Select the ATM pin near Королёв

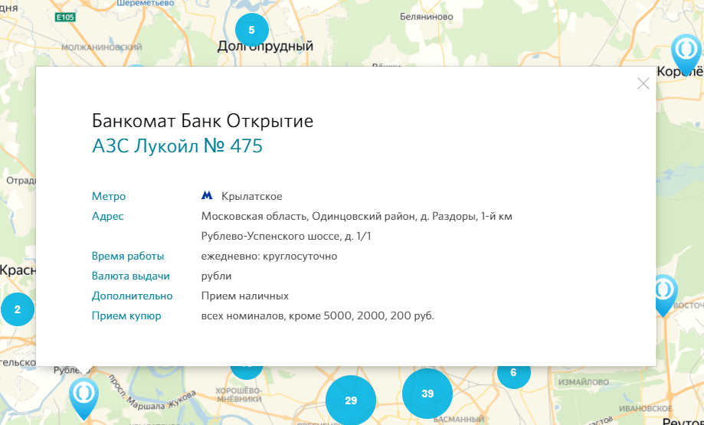686,53
